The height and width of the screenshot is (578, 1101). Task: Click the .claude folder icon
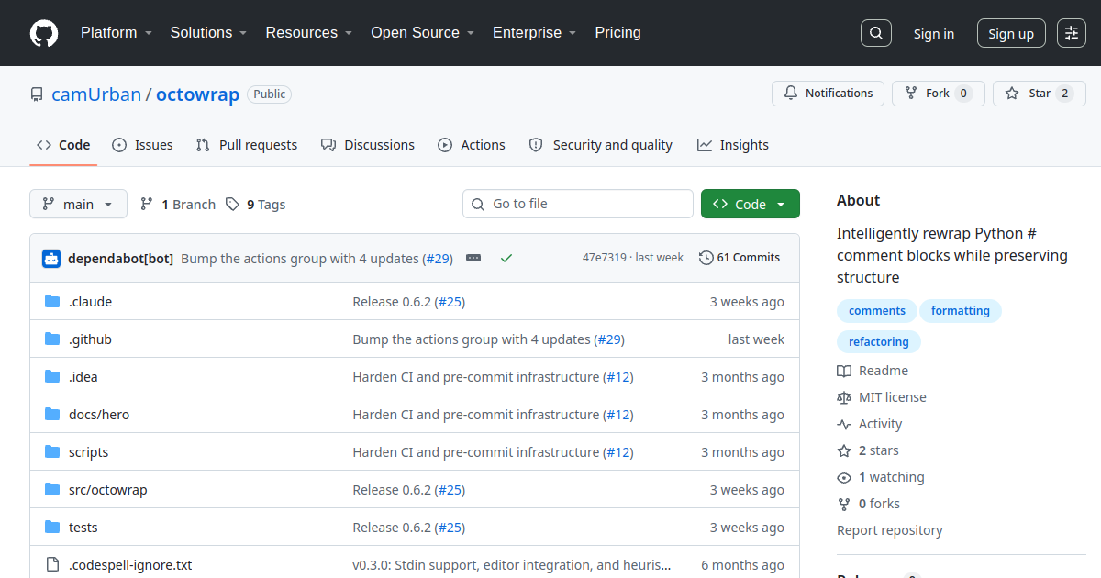click(52, 302)
